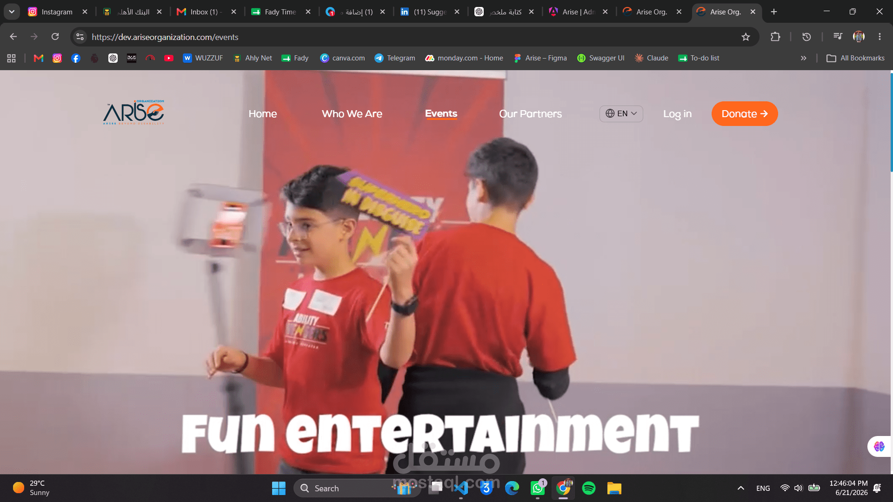Open the ChatGPT bookmark icon

click(113, 58)
